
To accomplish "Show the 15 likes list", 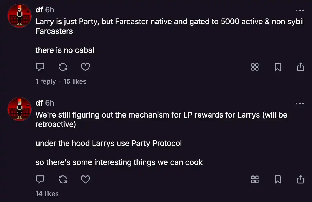I will [x=75, y=81].
